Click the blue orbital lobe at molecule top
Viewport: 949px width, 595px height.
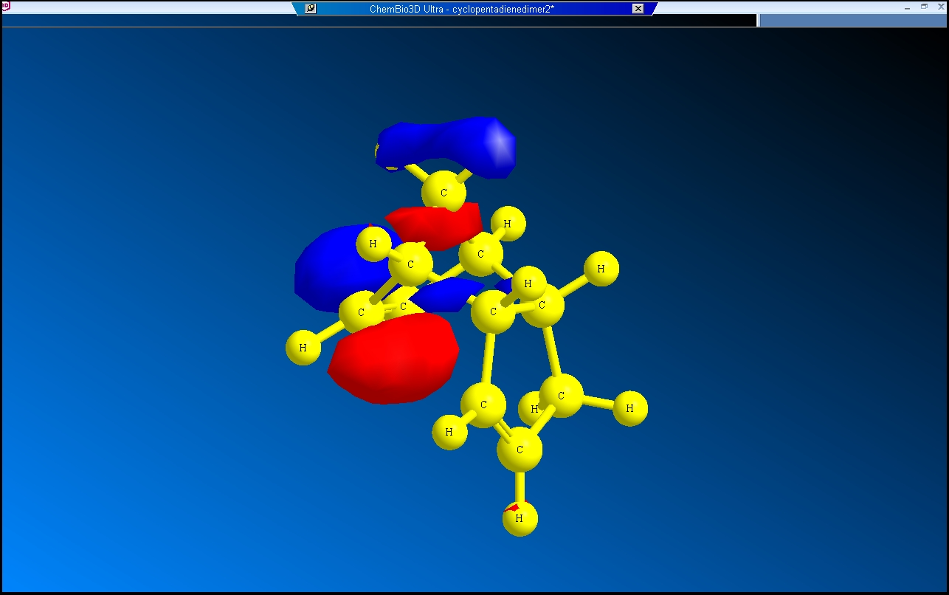tap(447, 147)
